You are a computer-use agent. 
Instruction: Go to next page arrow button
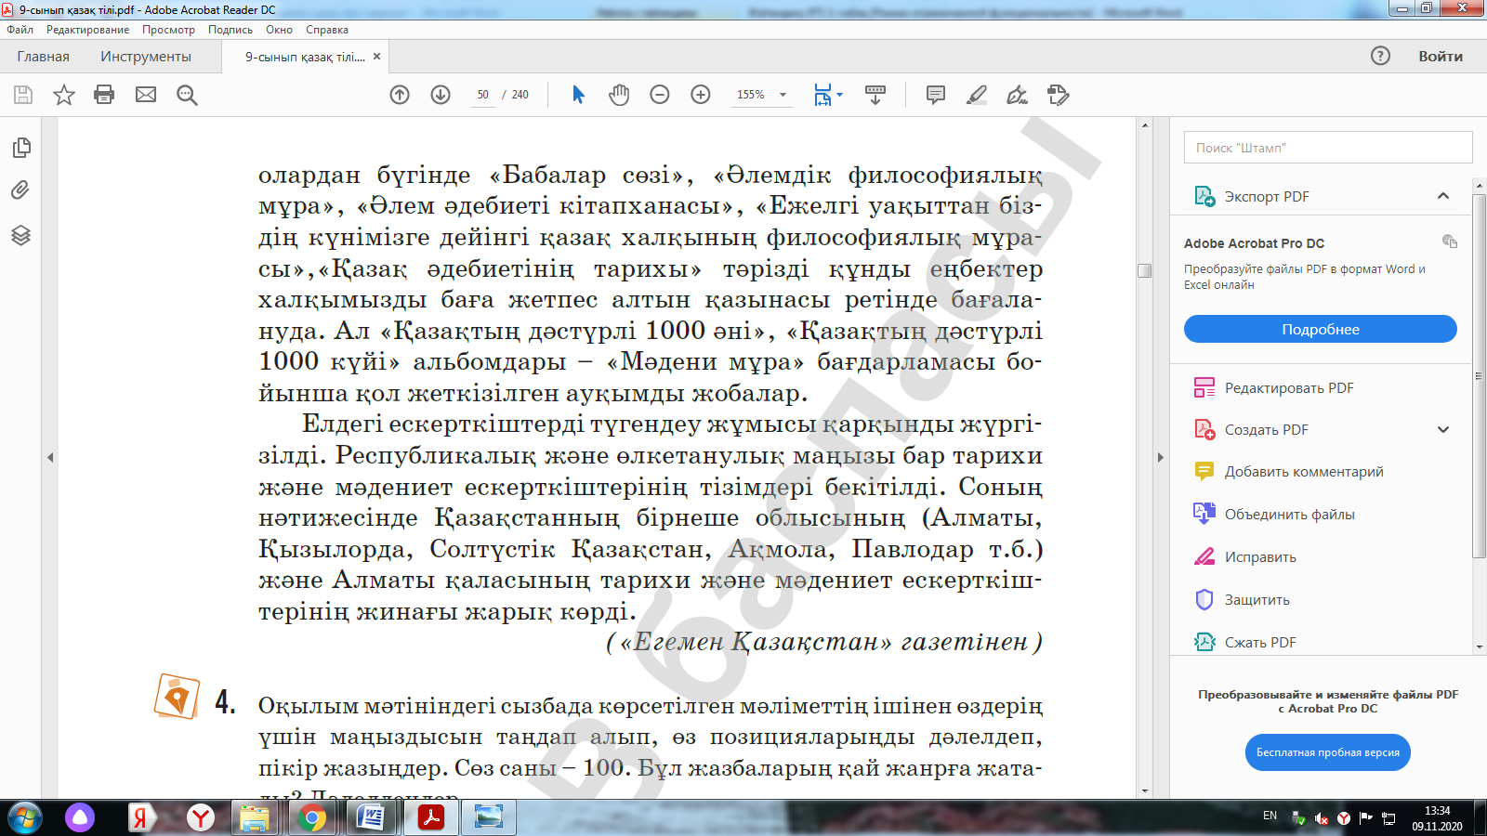tap(441, 95)
